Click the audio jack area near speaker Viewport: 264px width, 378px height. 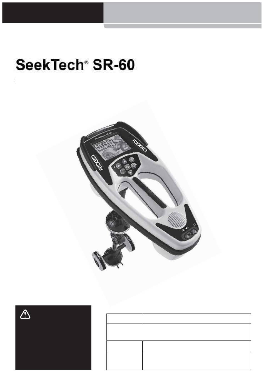tap(190, 234)
